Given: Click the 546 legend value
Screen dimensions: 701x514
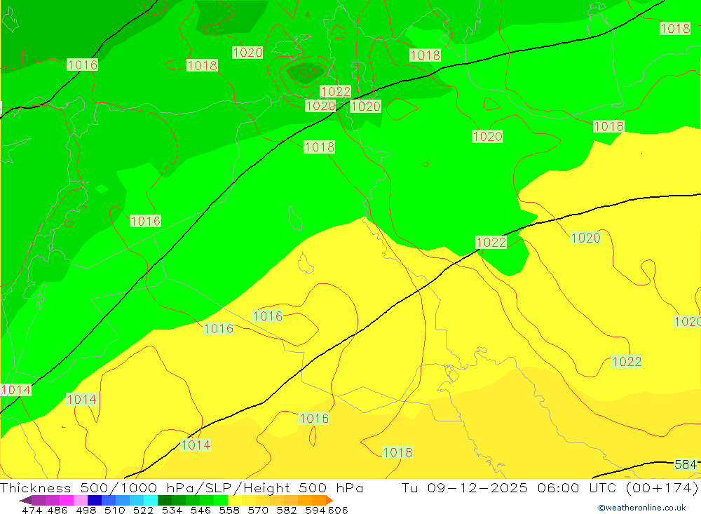Looking at the screenshot, I should 200,510.
